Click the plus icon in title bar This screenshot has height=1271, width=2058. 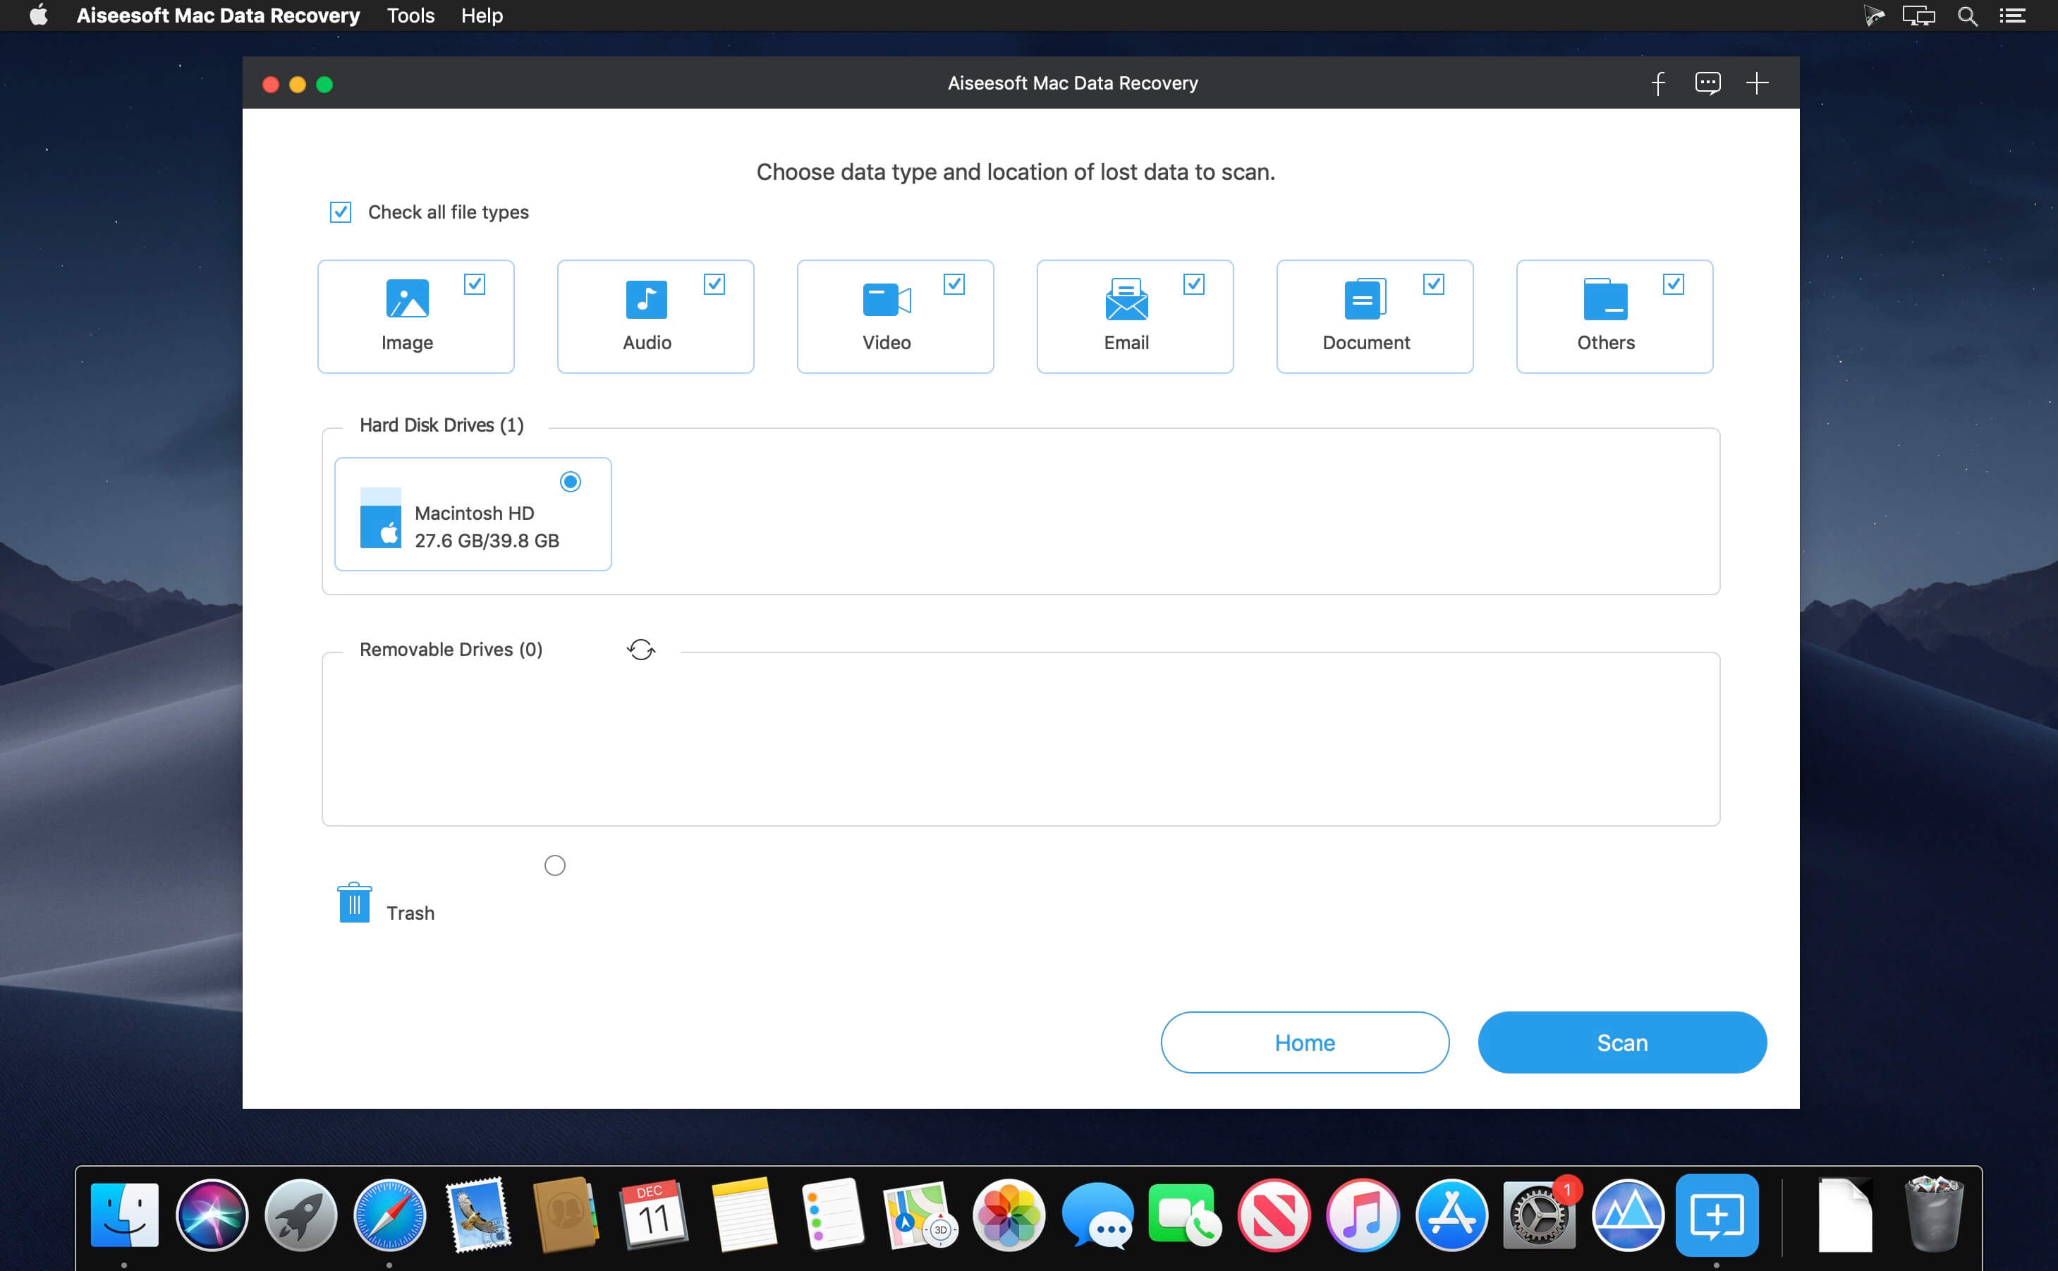click(x=1757, y=83)
